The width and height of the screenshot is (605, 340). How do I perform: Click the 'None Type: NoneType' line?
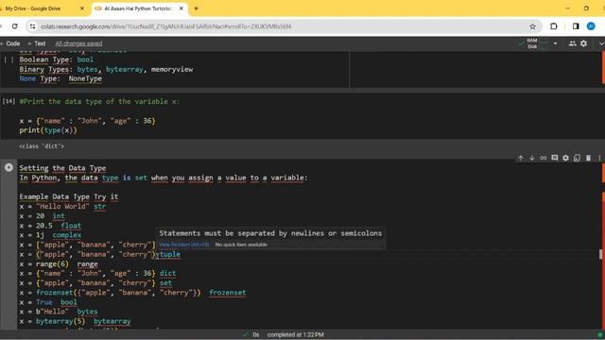[60, 78]
